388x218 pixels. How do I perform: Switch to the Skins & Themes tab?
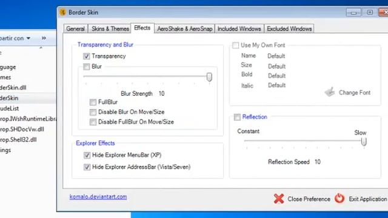[x=110, y=28]
